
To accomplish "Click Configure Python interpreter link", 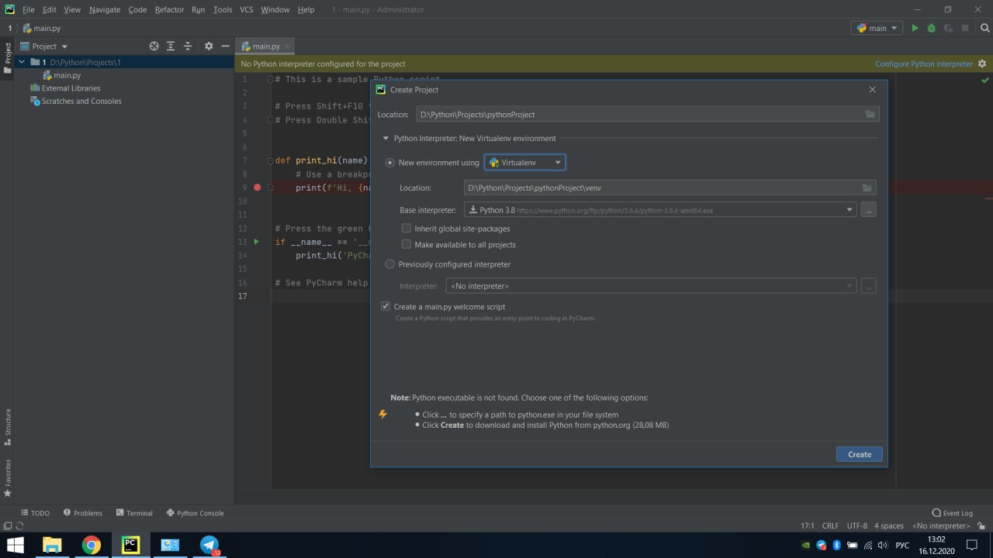I will coord(923,64).
